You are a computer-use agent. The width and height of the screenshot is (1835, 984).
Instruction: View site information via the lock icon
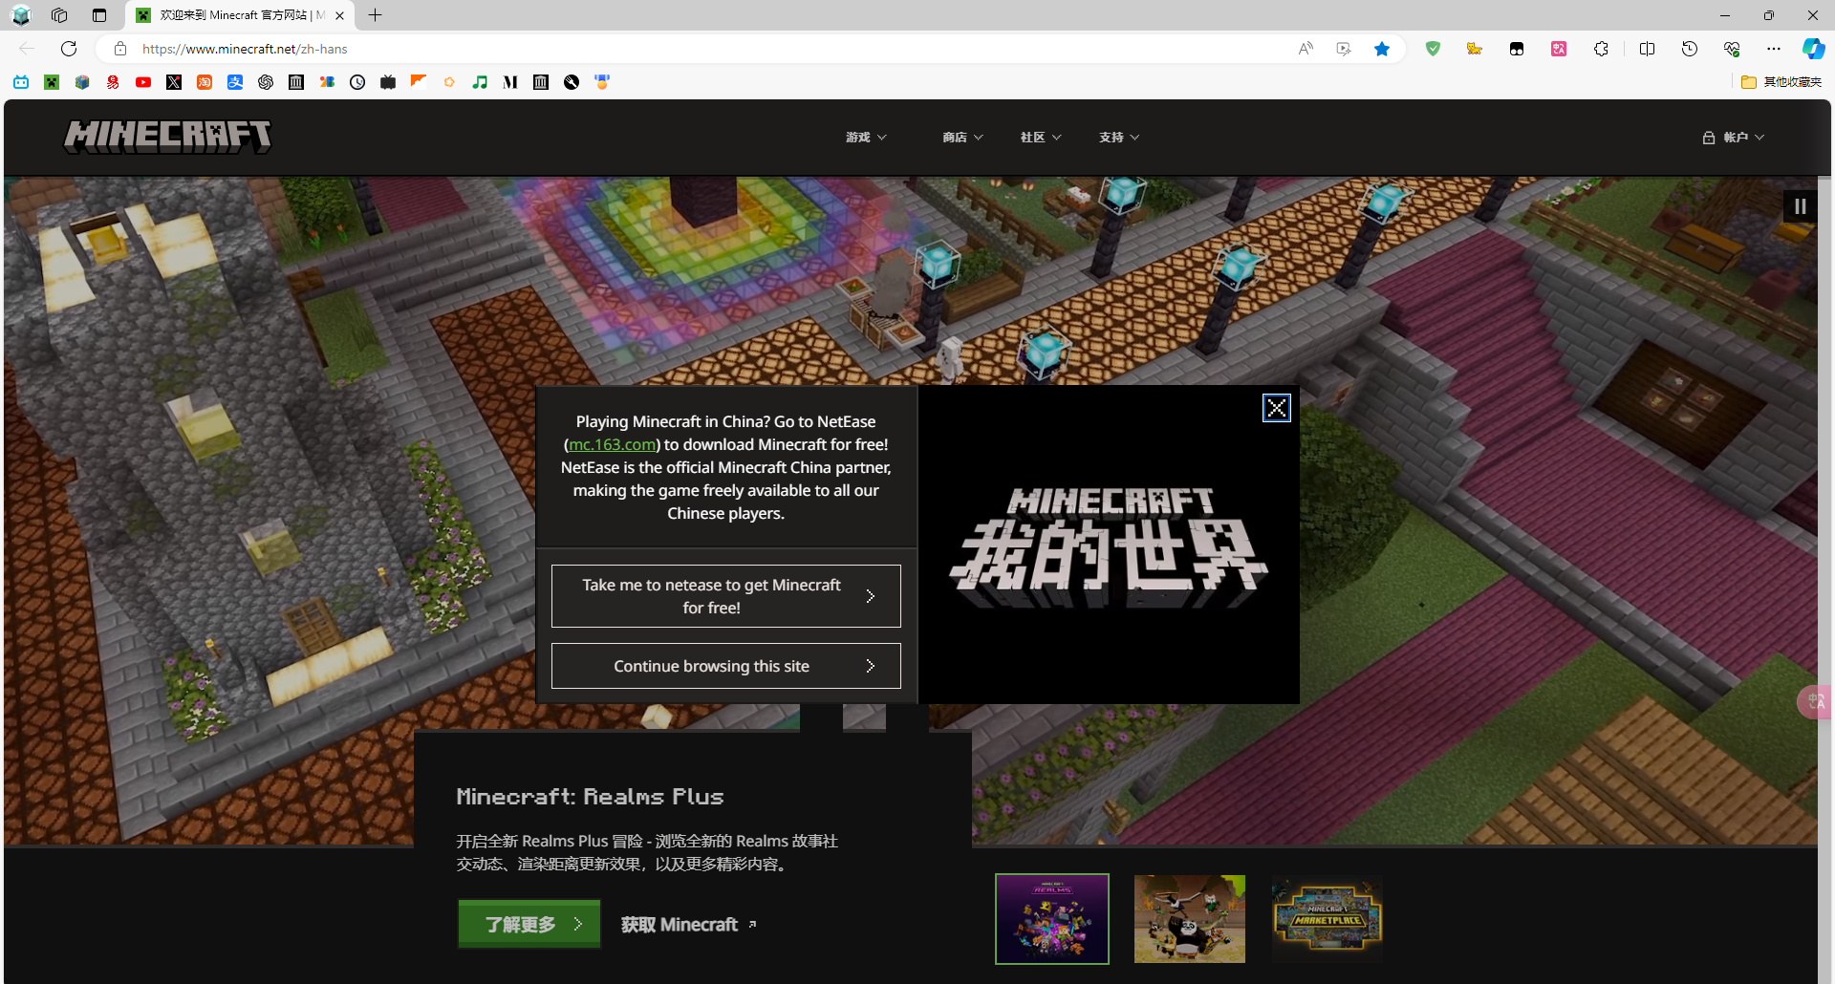(x=120, y=49)
